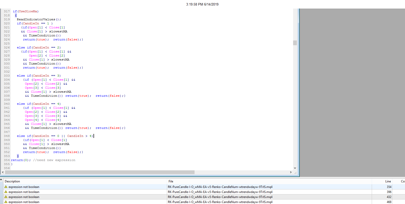Click the editor window resize grip icon
Image resolution: width=405 pixels, height=204 pixels.
[295, 172]
